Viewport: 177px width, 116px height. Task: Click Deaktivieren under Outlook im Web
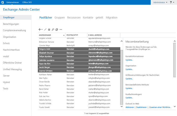click(x=141, y=107)
